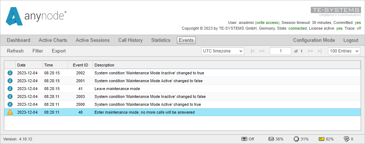Select 'Maintenance Mode Inactive' changed to true row
365x144 pixels.
(182, 73)
